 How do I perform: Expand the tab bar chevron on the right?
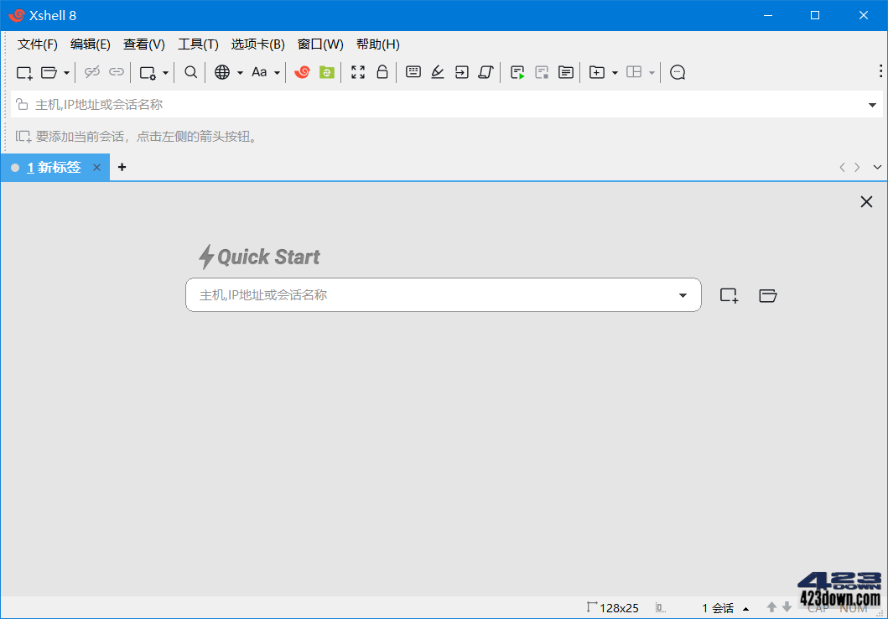877,167
